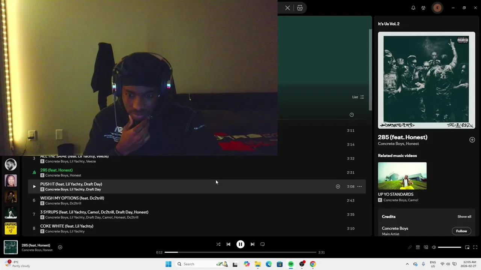Switch to Spotify in the taskbar

(x=291, y=264)
